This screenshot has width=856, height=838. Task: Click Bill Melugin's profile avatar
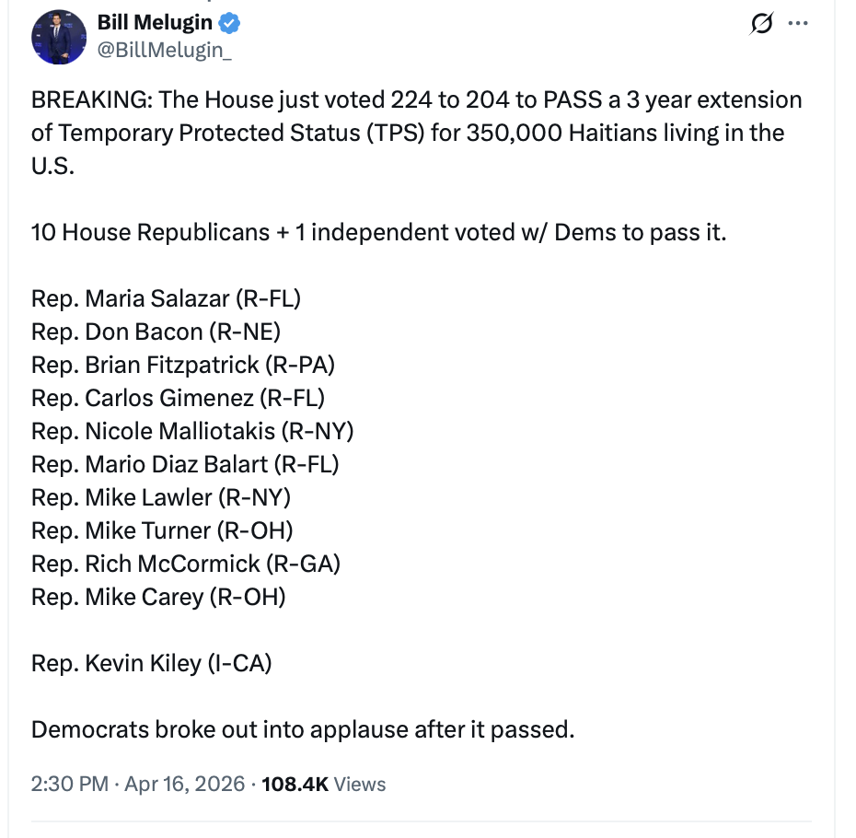point(58,38)
